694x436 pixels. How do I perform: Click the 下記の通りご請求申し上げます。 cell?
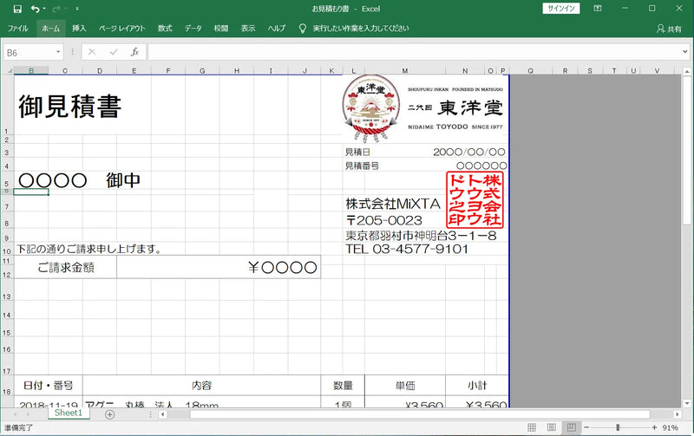click(x=89, y=250)
